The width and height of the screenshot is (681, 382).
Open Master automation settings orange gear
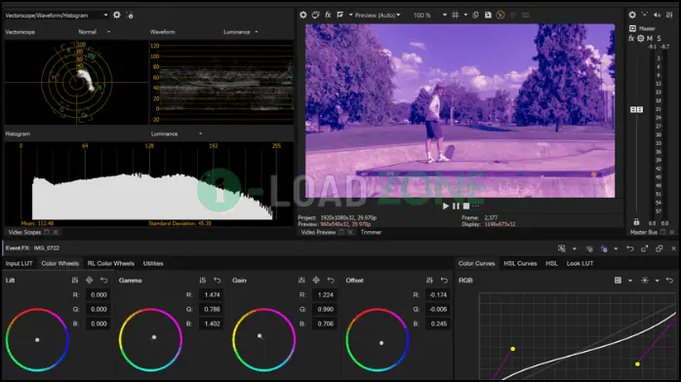pyautogui.click(x=641, y=38)
